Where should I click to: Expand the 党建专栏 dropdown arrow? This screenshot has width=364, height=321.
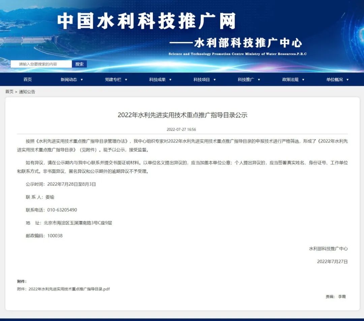(x=126, y=80)
